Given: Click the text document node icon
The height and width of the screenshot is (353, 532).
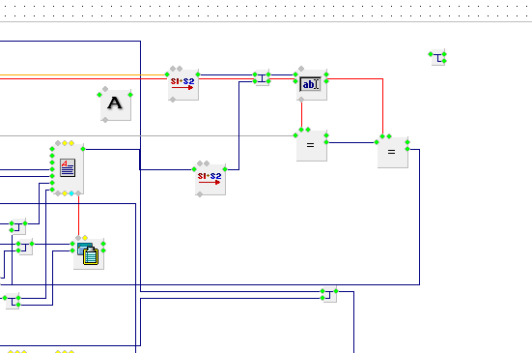Looking at the screenshot, I should [68, 168].
